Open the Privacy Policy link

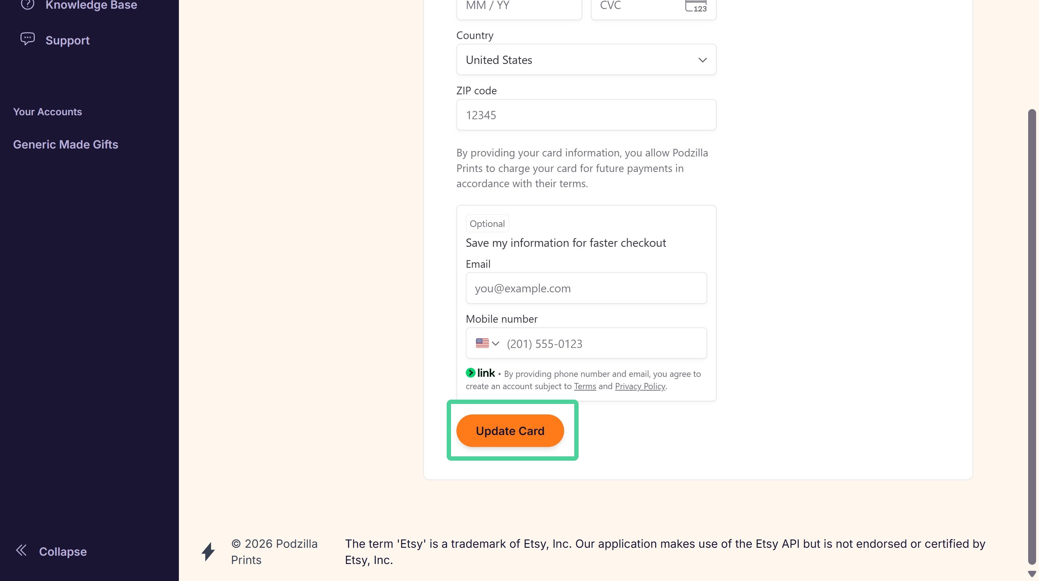tap(640, 386)
